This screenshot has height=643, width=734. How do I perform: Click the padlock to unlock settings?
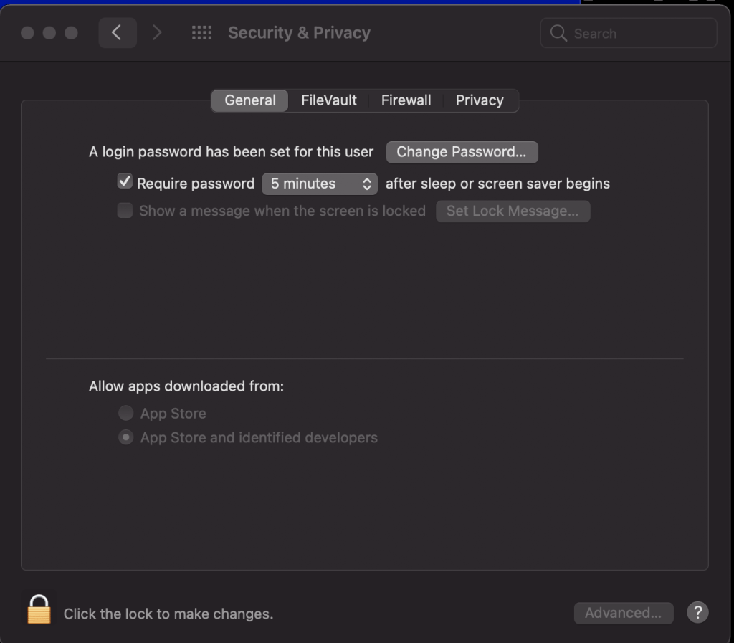39,610
